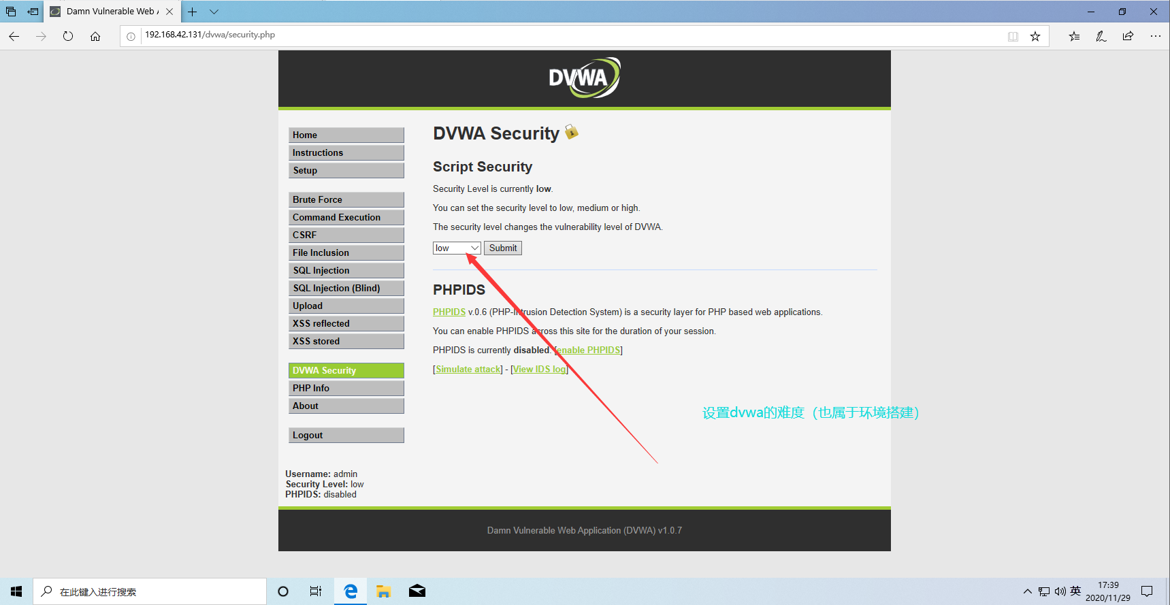Open the Edge settings and more menu
The height and width of the screenshot is (605, 1170).
[1155, 36]
